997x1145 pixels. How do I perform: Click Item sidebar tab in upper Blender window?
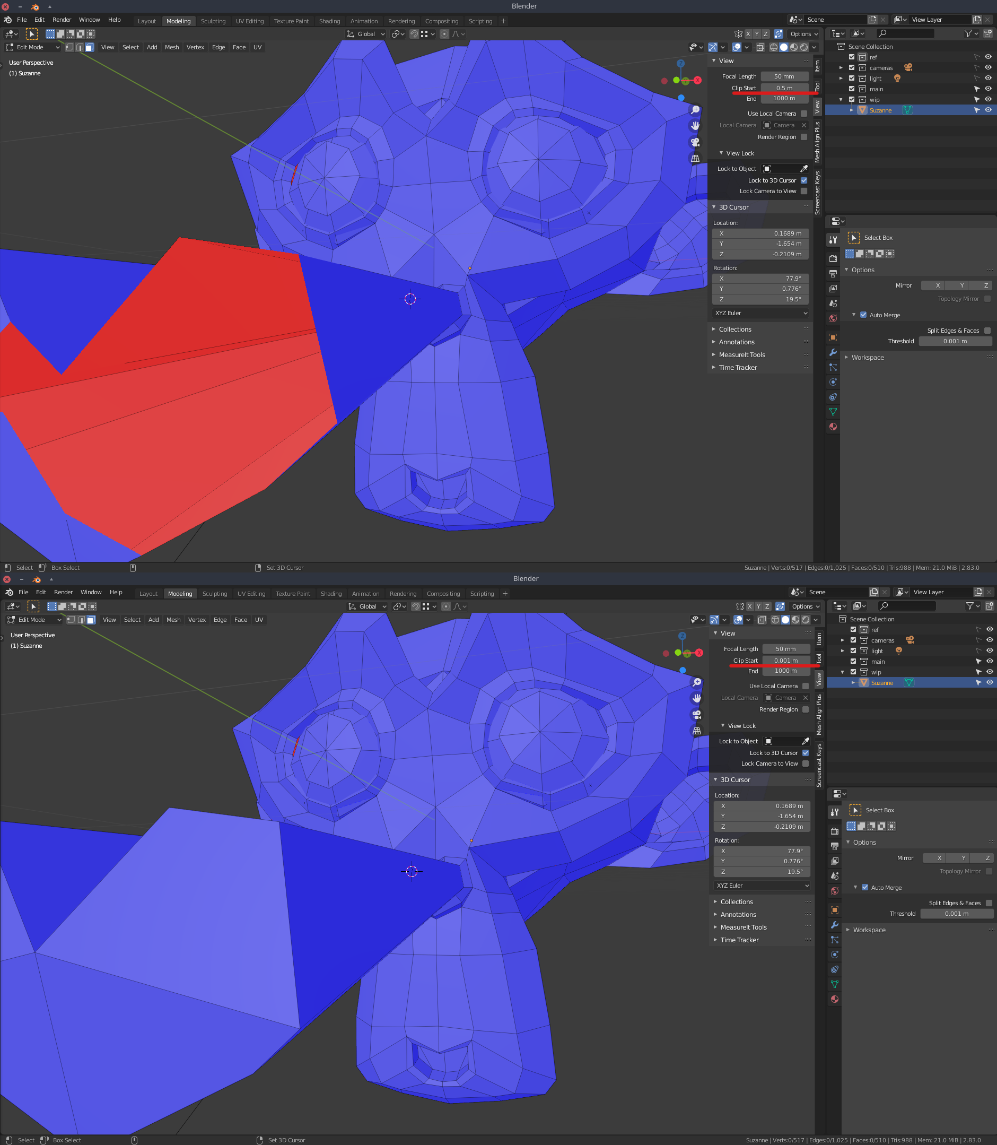817,66
